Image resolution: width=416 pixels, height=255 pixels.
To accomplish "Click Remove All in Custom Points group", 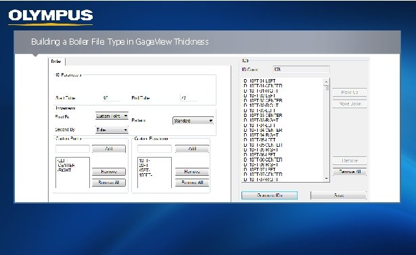I will pyautogui.click(x=109, y=183).
